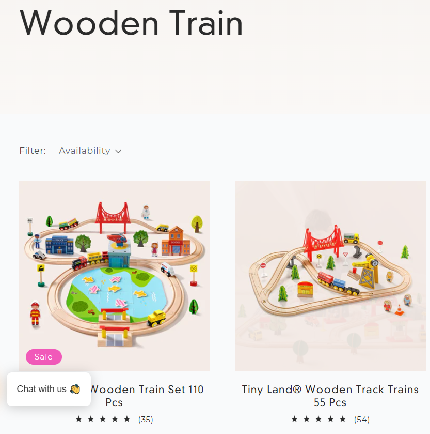Open the Chat with us widget
Screen dimensions: 430x434
click(49, 389)
